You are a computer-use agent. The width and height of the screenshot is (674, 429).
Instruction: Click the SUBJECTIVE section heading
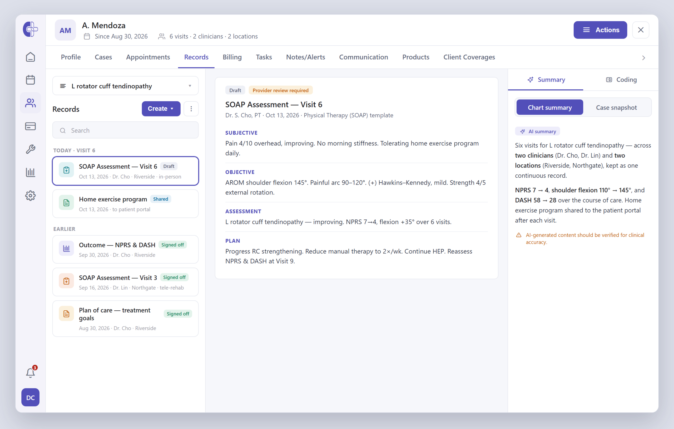pos(241,133)
